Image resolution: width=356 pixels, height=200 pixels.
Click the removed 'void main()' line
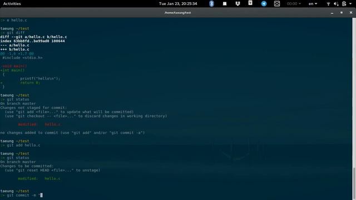coord(14,66)
